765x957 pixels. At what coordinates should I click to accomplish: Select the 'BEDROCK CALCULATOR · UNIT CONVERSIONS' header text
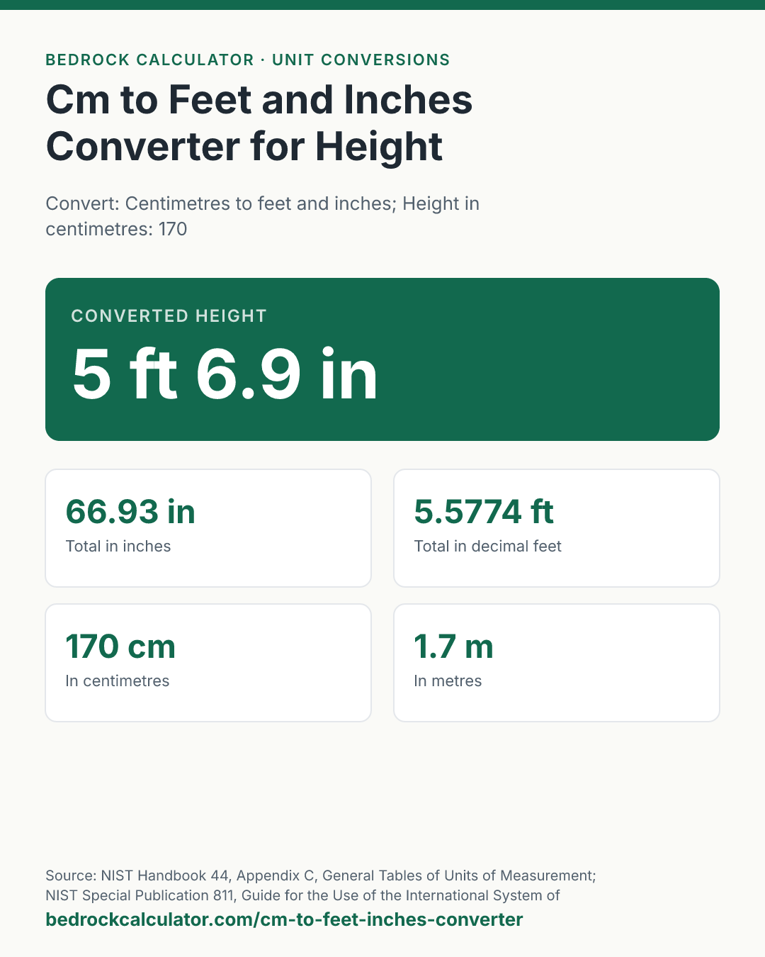click(248, 60)
